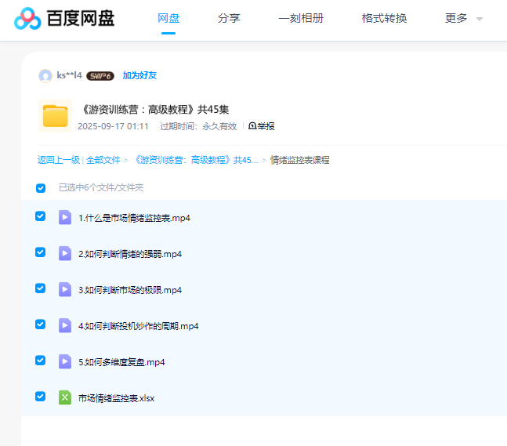The width and height of the screenshot is (507, 446).
Task: Toggle the select-all checkbox in header
Action: click(41, 188)
